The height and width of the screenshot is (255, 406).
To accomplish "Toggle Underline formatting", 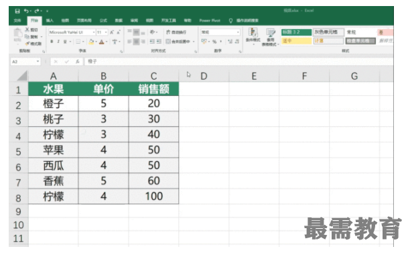I will pyautogui.click(x=65, y=42).
